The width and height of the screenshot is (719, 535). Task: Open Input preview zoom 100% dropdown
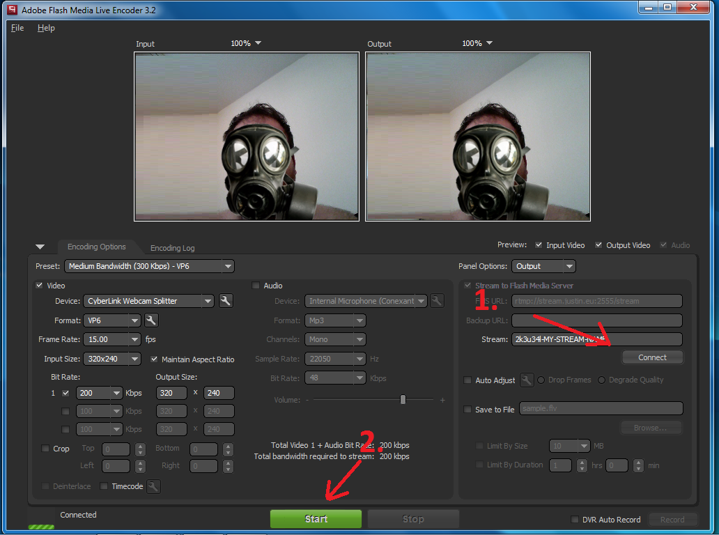tap(246, 43)
